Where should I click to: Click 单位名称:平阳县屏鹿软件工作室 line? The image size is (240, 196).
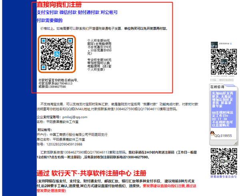click(61, 139)
